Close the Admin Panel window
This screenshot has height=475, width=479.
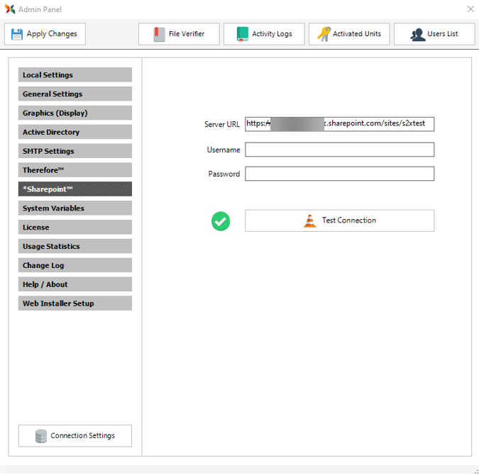(470, 9)
